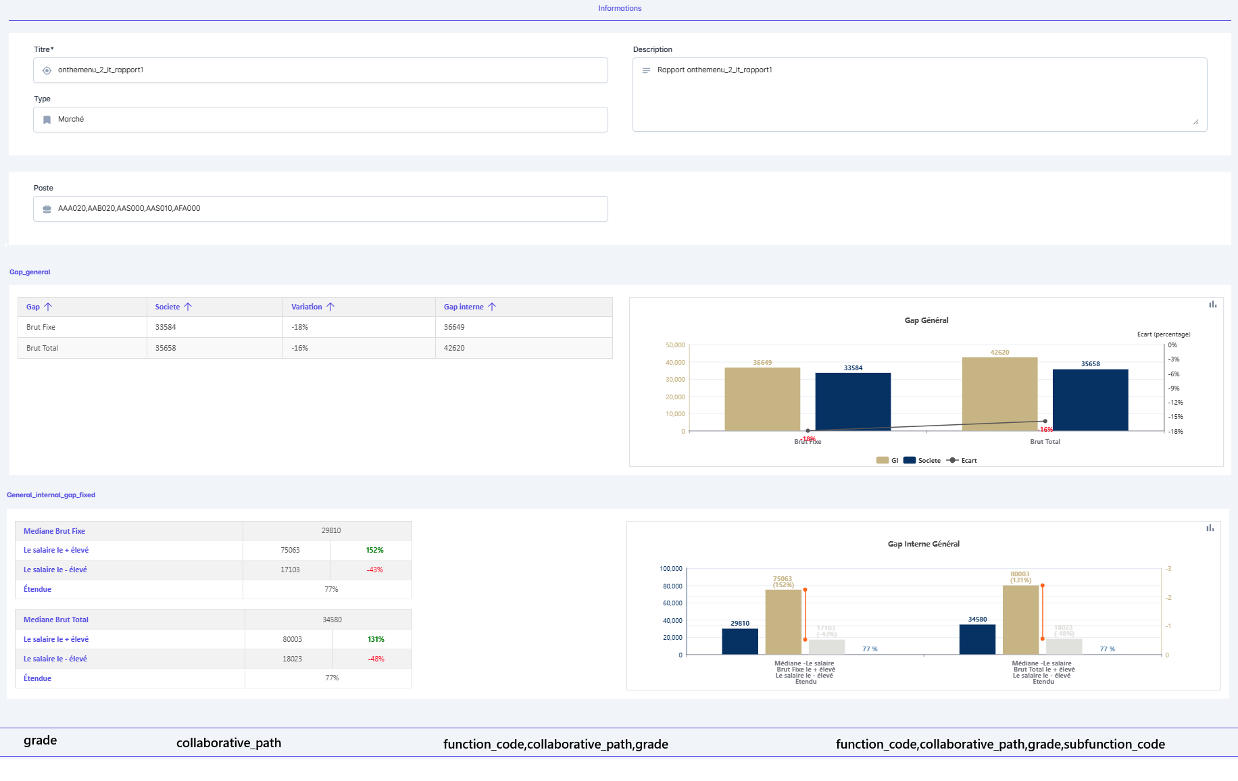Toggle Societe series in chart legend
This screenshot has height=781, width=1238.
tap(922, 461)
